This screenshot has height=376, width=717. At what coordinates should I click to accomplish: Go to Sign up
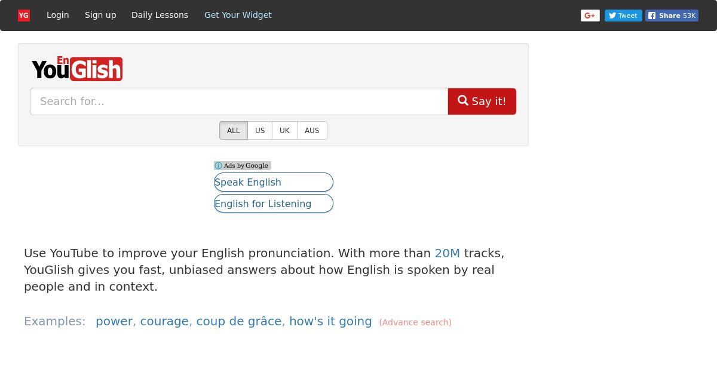click(x=100, y=15)
